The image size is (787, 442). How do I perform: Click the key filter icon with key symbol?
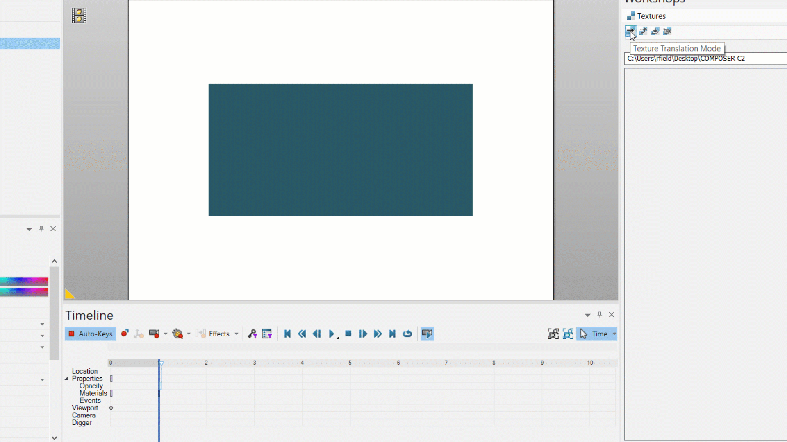(252, 334)
